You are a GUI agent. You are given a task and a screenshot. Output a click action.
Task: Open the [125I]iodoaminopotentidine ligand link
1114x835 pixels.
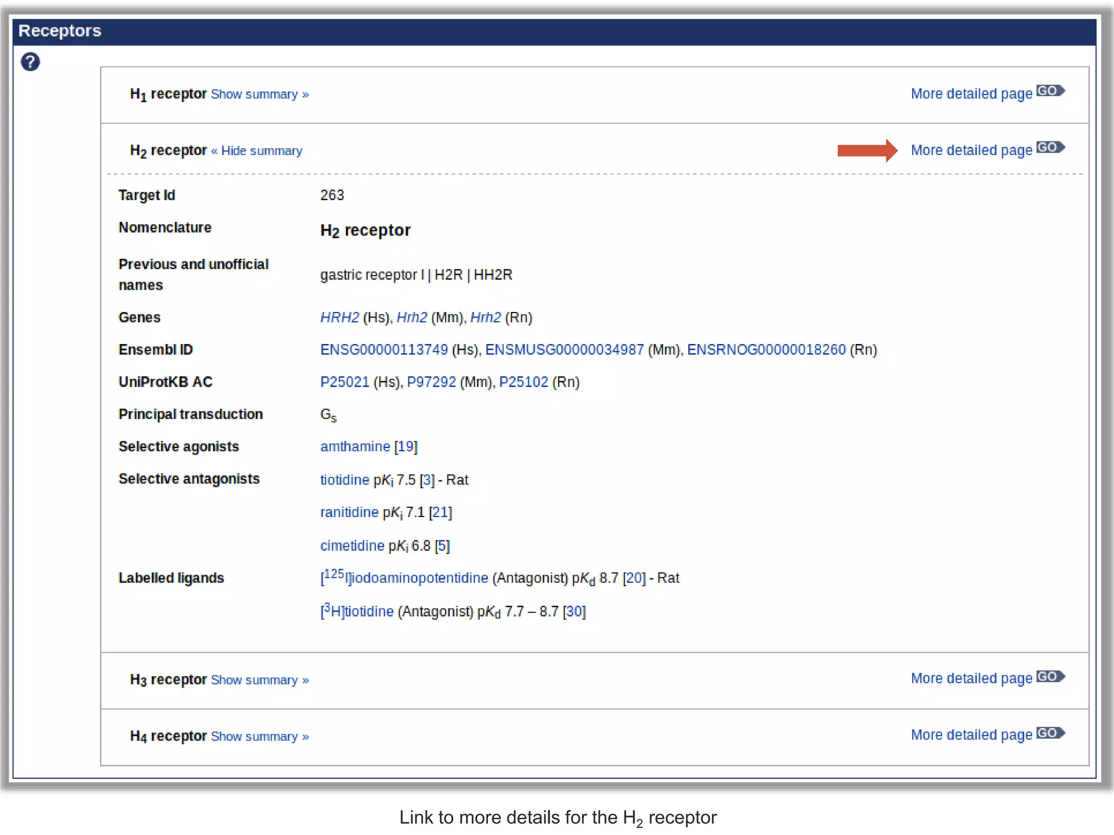coord(404,577)
